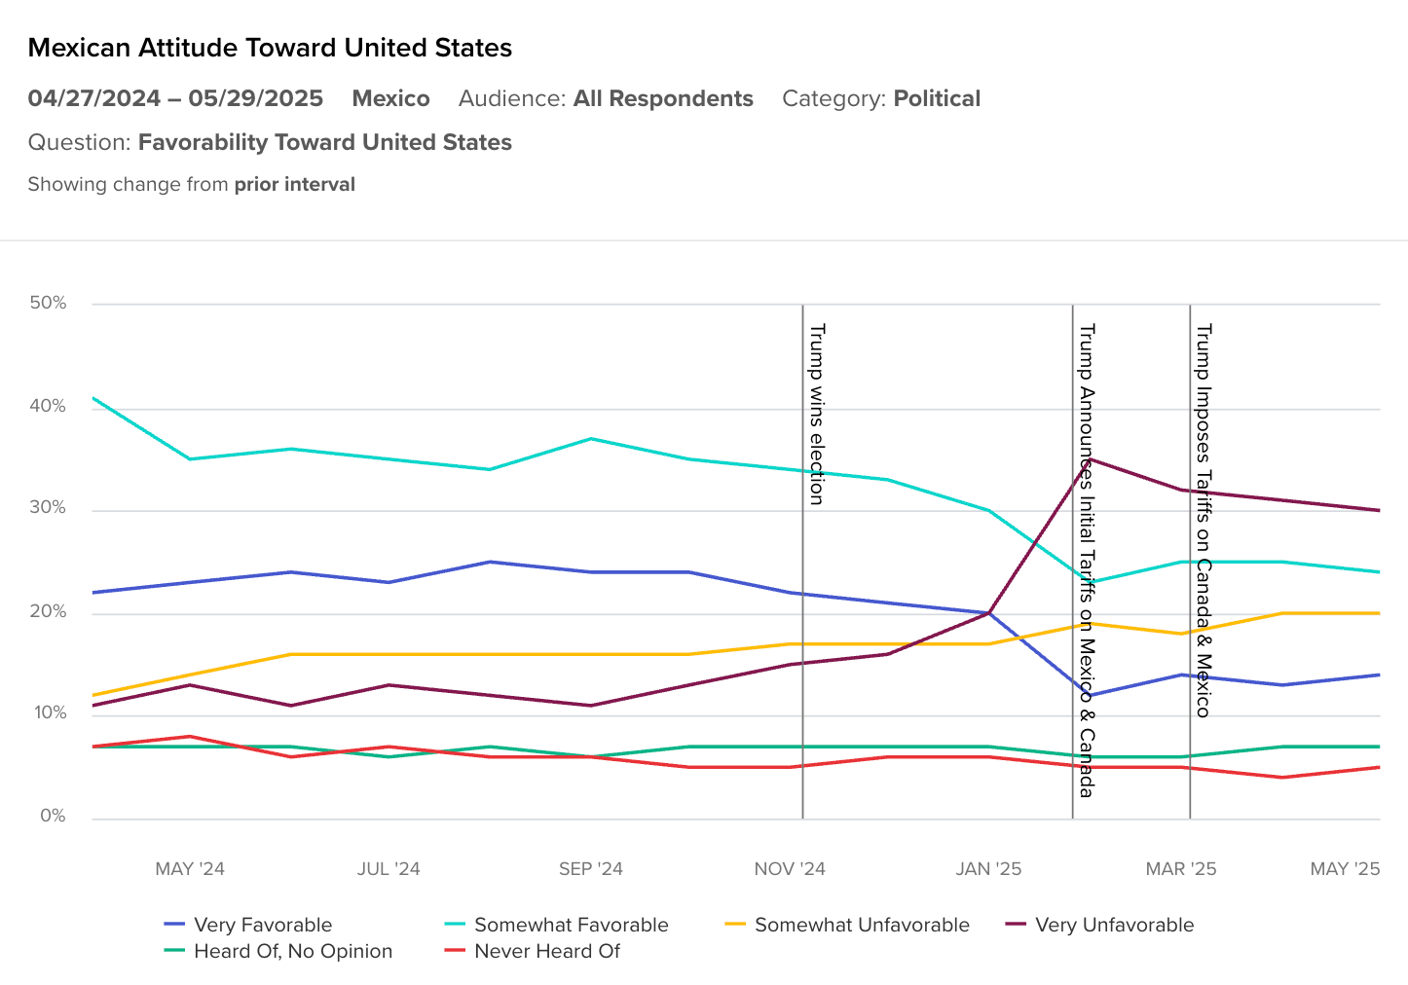
Task: Click the Trump Announces Initial Tariffs annotation
Action: tap(1087, 560)
